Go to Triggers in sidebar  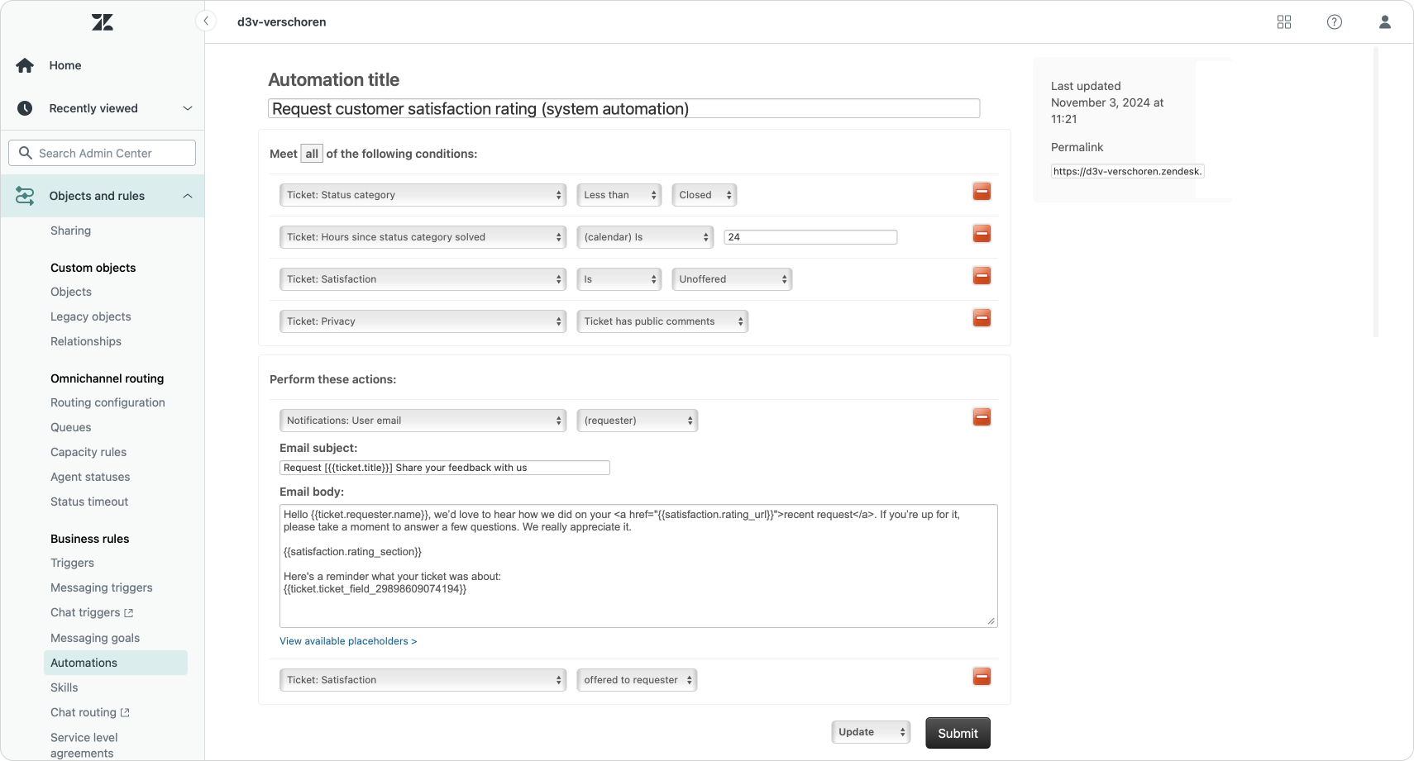[72, 563]
